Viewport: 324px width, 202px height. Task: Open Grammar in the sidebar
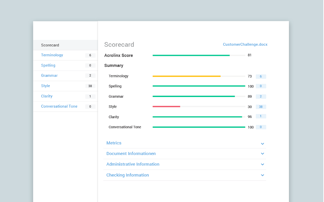tap(49, 76)
